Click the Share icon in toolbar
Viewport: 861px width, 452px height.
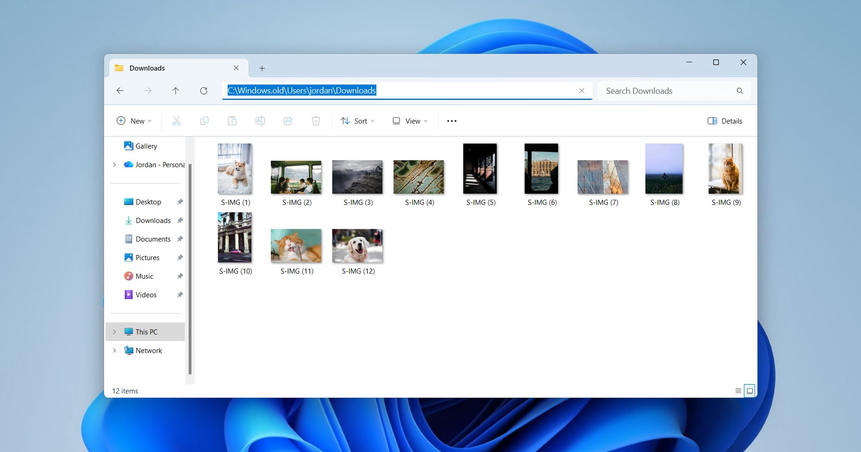pos(288,121)
